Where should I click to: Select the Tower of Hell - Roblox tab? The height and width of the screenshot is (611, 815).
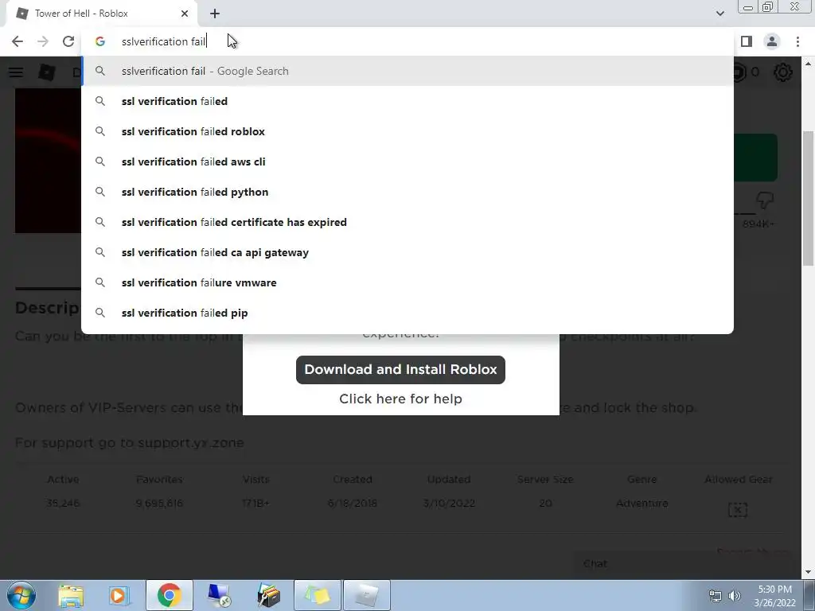(x=103, y=14)
